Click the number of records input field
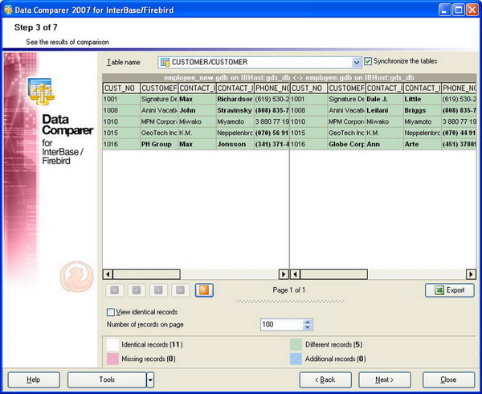Image resolution: width=482 pixels, height=394 pixels. tap(282, 325)
